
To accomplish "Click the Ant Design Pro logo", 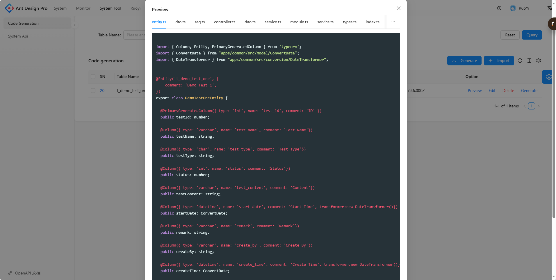I will [9, 8].
